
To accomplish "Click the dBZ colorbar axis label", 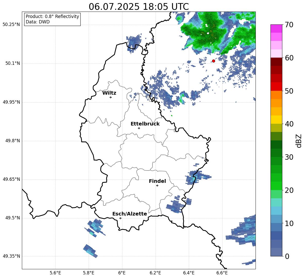I will point(299,141).
